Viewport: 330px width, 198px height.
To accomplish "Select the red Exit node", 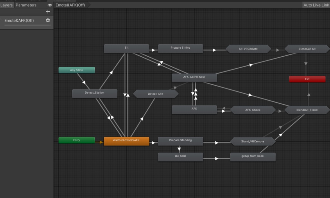I will [x=307, y=79].
